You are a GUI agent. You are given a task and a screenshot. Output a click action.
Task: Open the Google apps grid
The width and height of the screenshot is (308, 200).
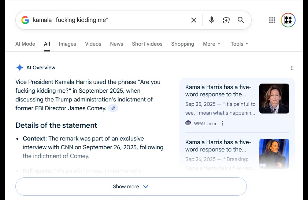pos(272,20)
